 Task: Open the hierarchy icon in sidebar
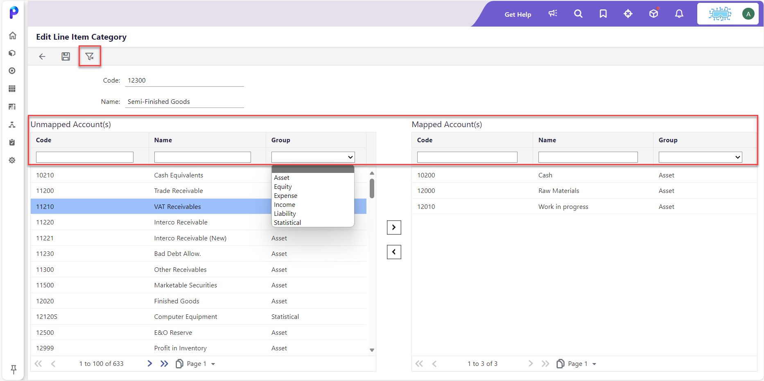12,125
